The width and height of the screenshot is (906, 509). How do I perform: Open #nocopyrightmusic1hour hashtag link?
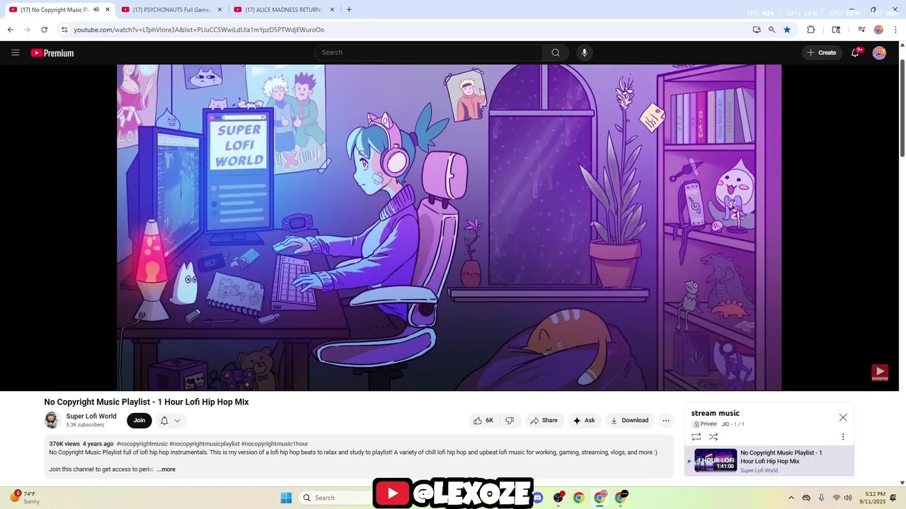click(275, 444)
